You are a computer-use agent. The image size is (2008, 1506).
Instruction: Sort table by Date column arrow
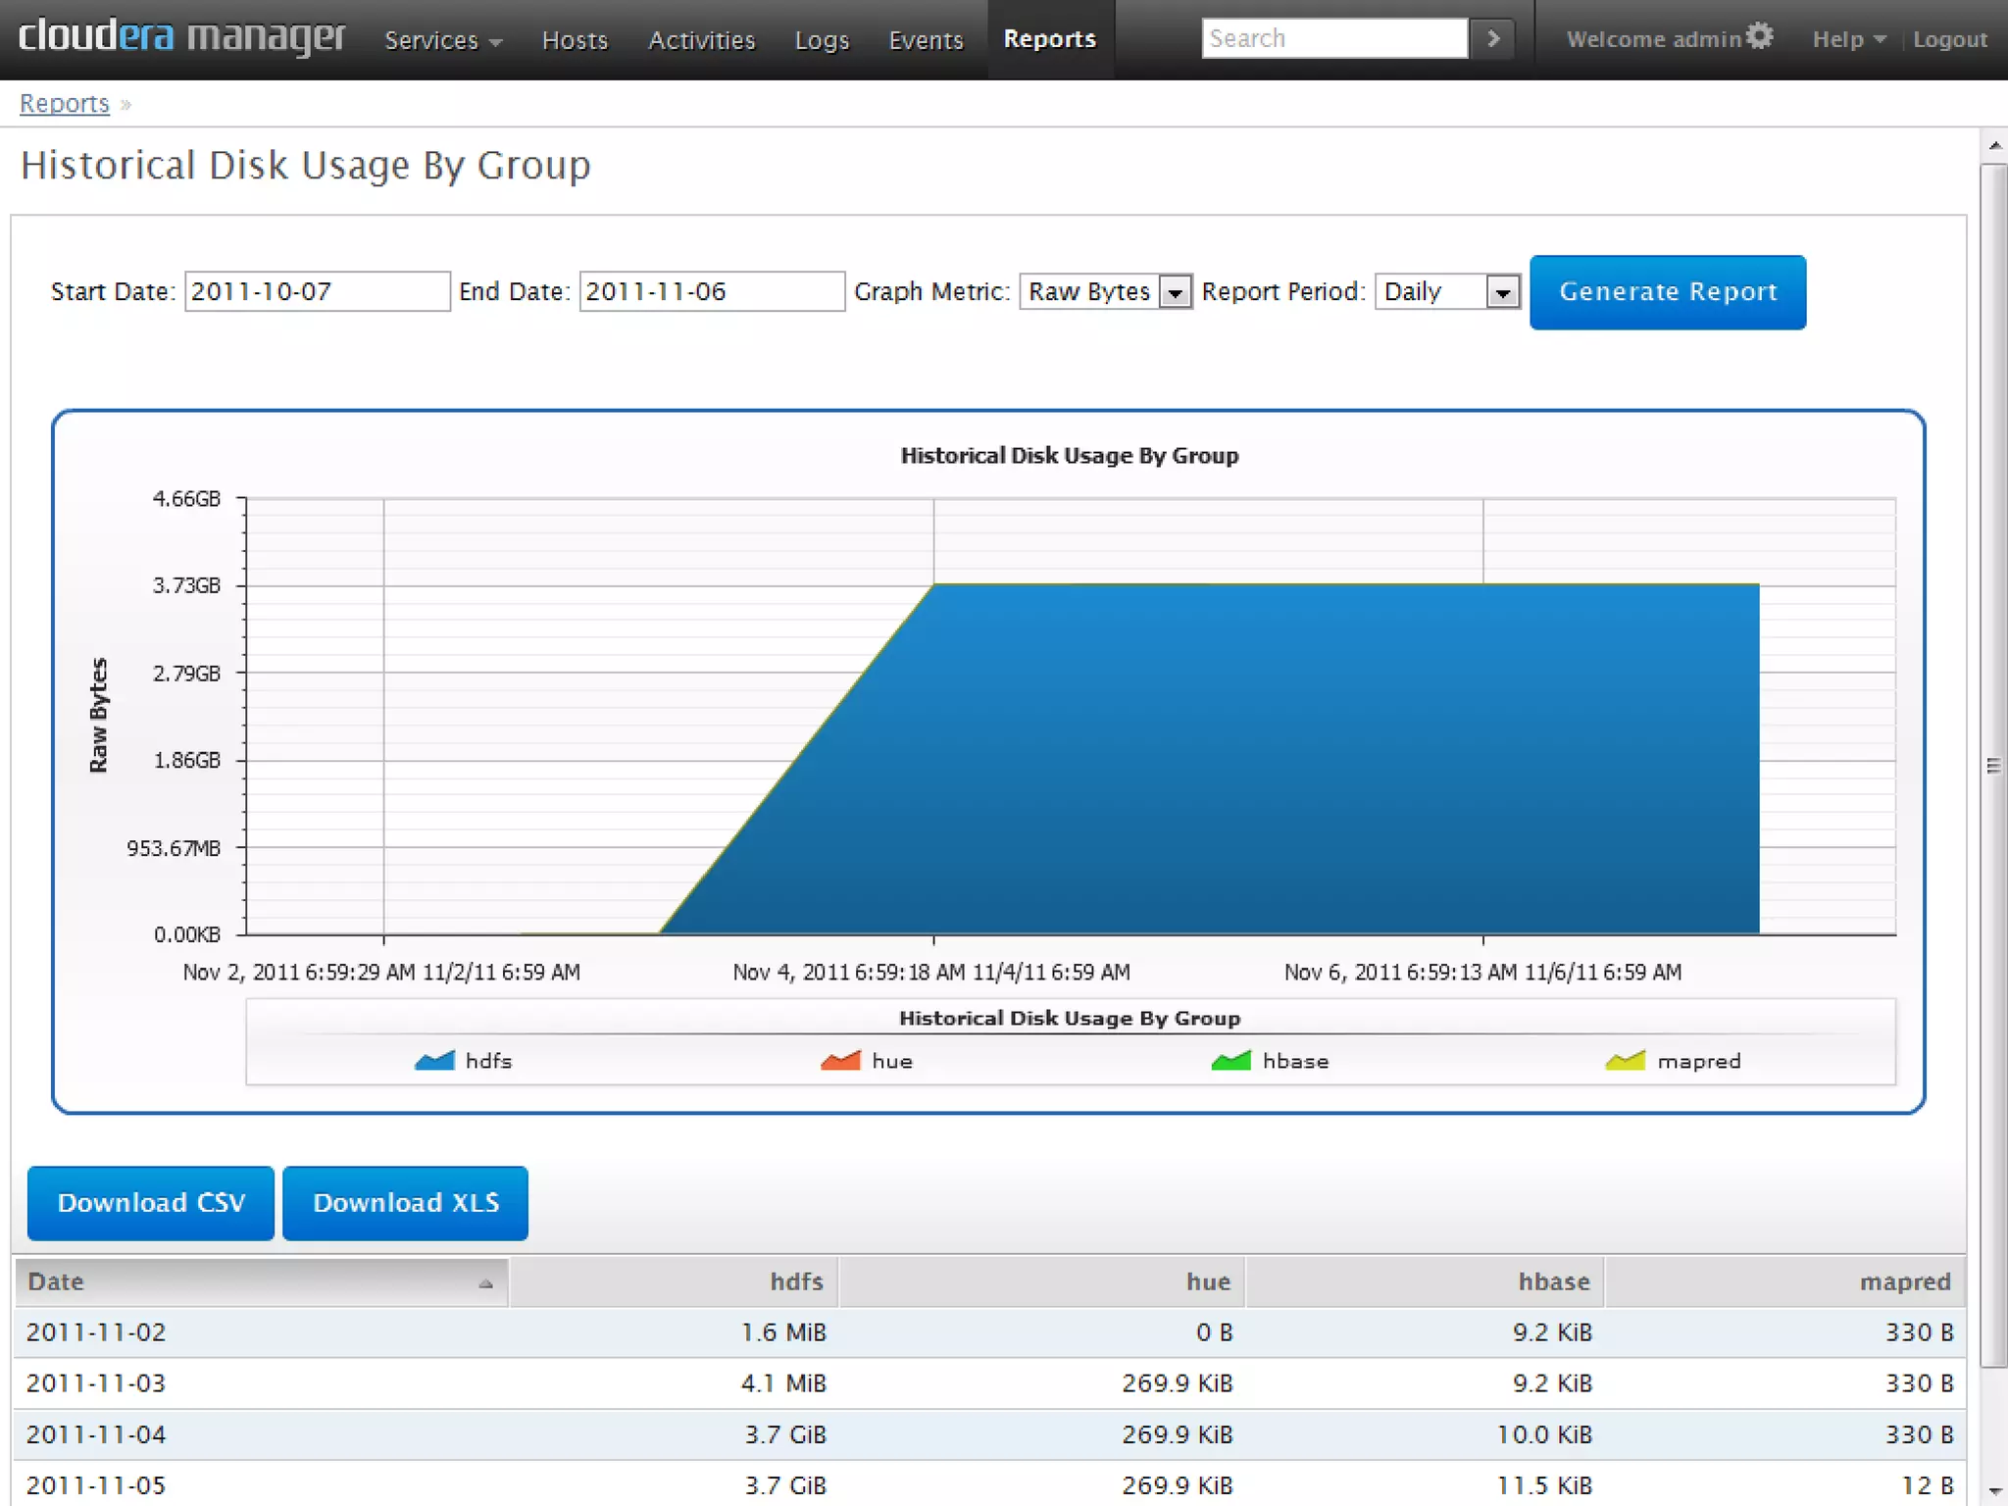click(x=485, y=1283)
